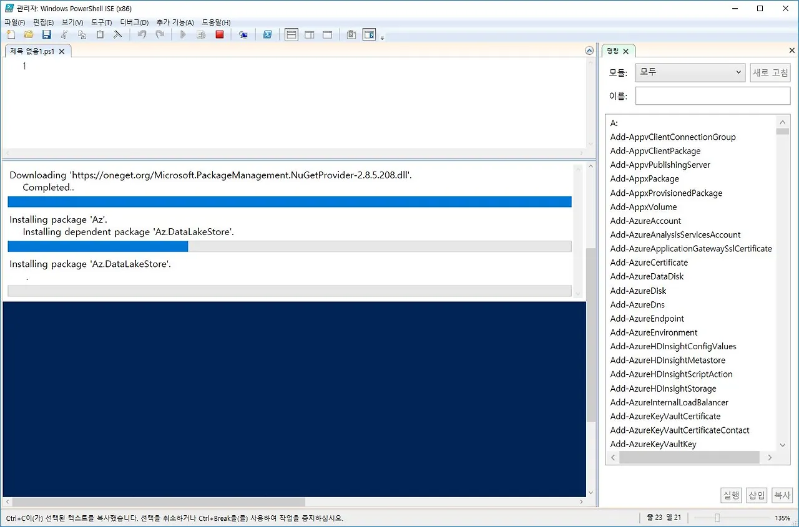799x527 pixels.
Task: Select Add-AppxPackage in command list
Action: [x=644, y=179]
